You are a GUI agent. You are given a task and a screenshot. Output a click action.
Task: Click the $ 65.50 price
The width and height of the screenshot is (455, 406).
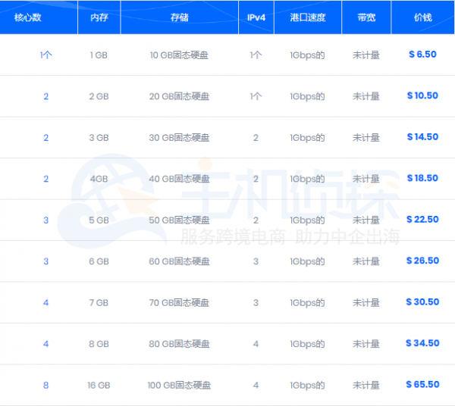422,385
